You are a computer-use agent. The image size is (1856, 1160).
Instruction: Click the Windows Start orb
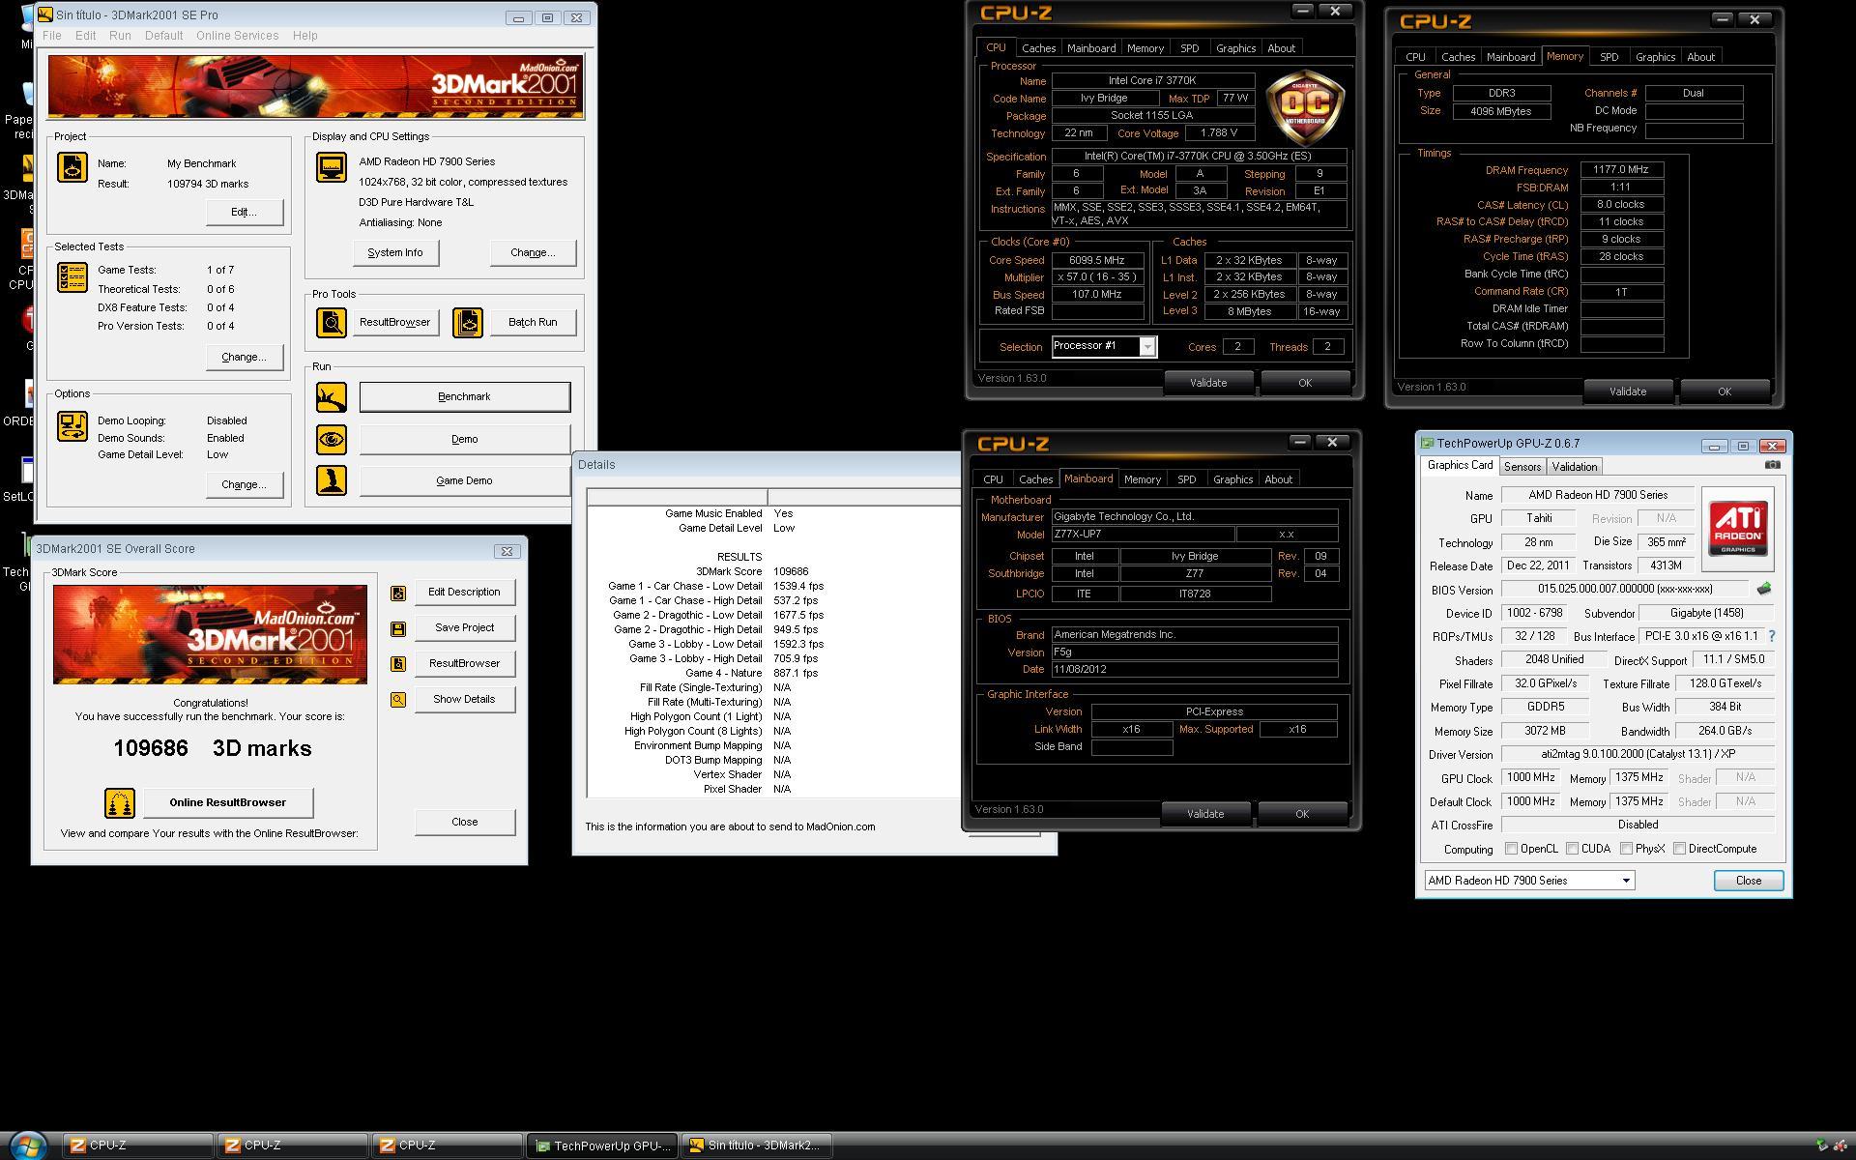[27, 1145]
